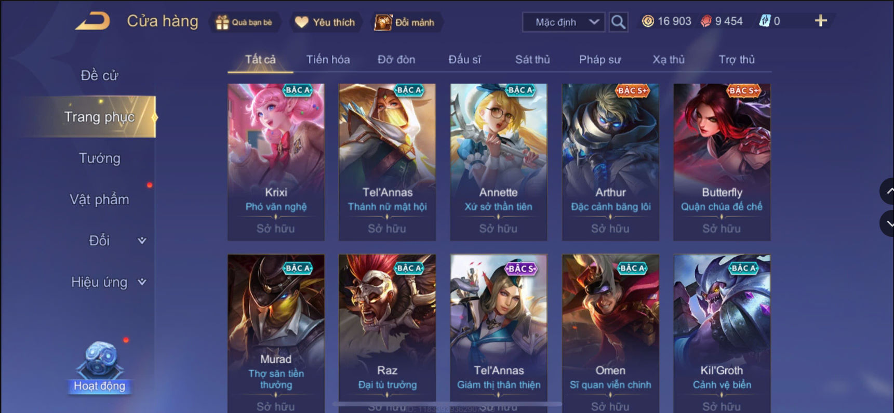The height and width of the screenshot is (413, 894).
Task: Click the red ruby currency icon
Action: (x=706, y=21)
